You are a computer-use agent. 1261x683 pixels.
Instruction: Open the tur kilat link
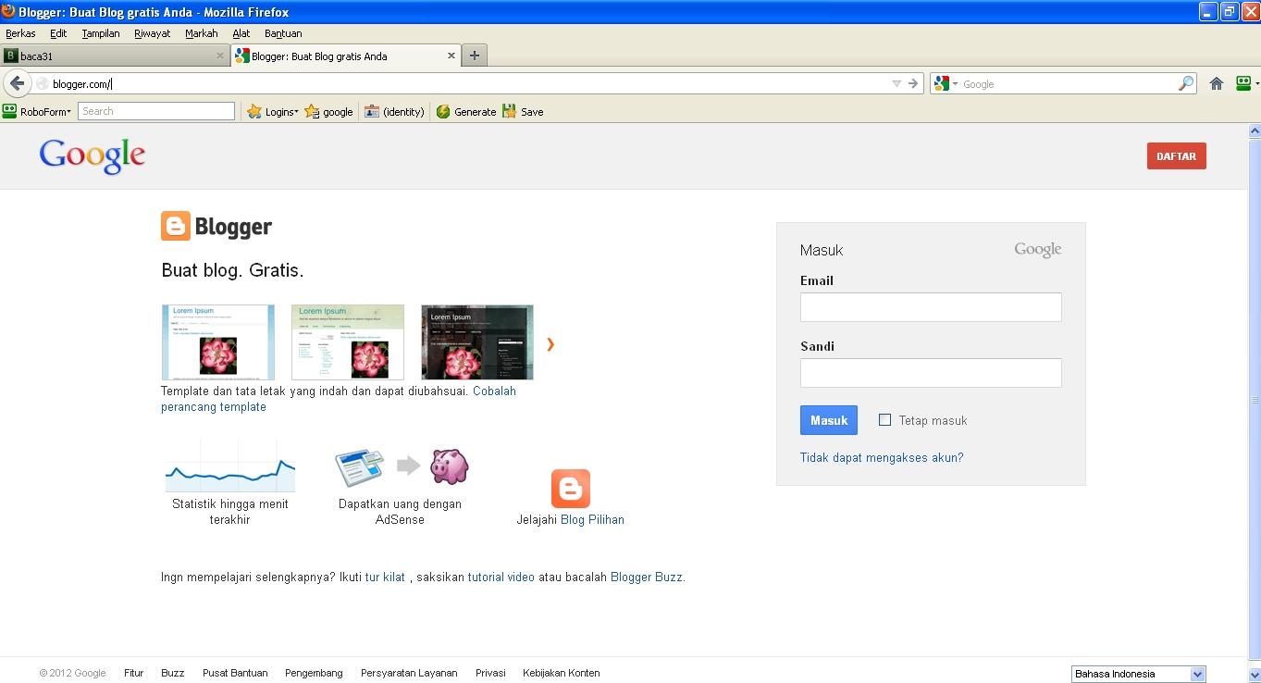coord(385,577)
